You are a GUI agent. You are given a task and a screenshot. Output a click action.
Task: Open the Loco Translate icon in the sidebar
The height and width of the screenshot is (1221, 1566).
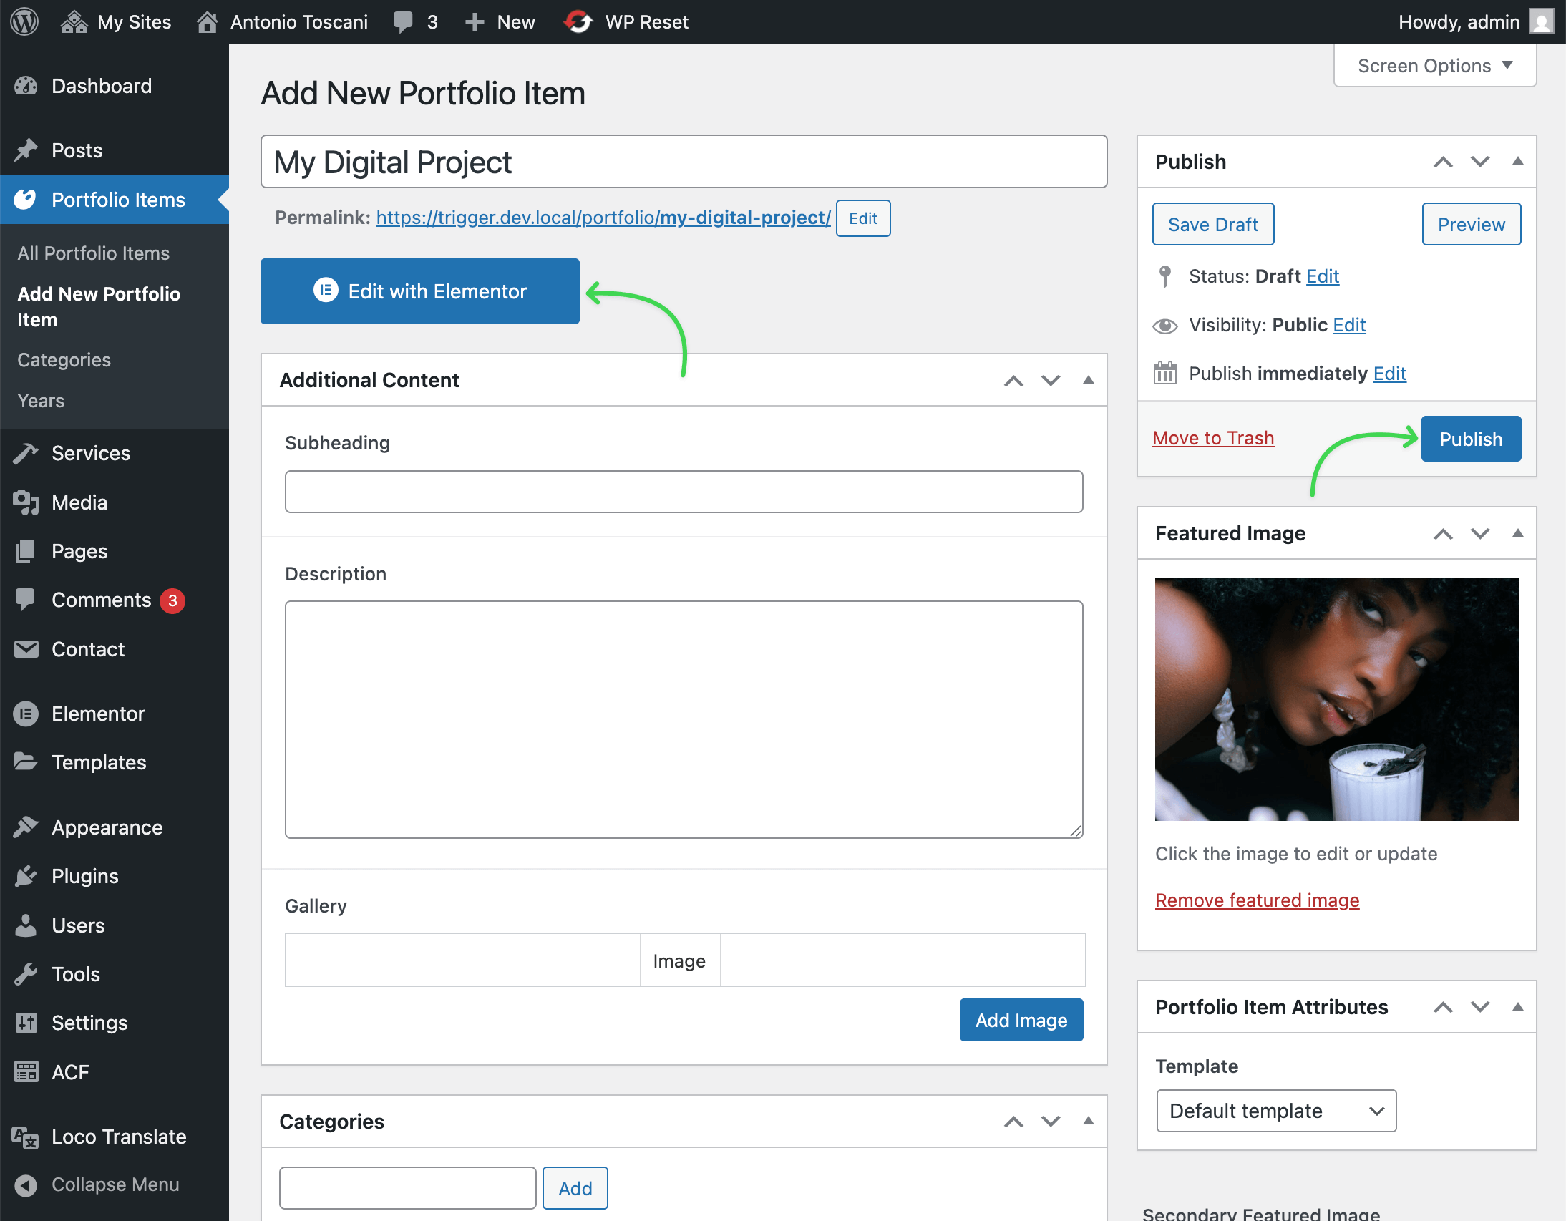point(26,1137)
